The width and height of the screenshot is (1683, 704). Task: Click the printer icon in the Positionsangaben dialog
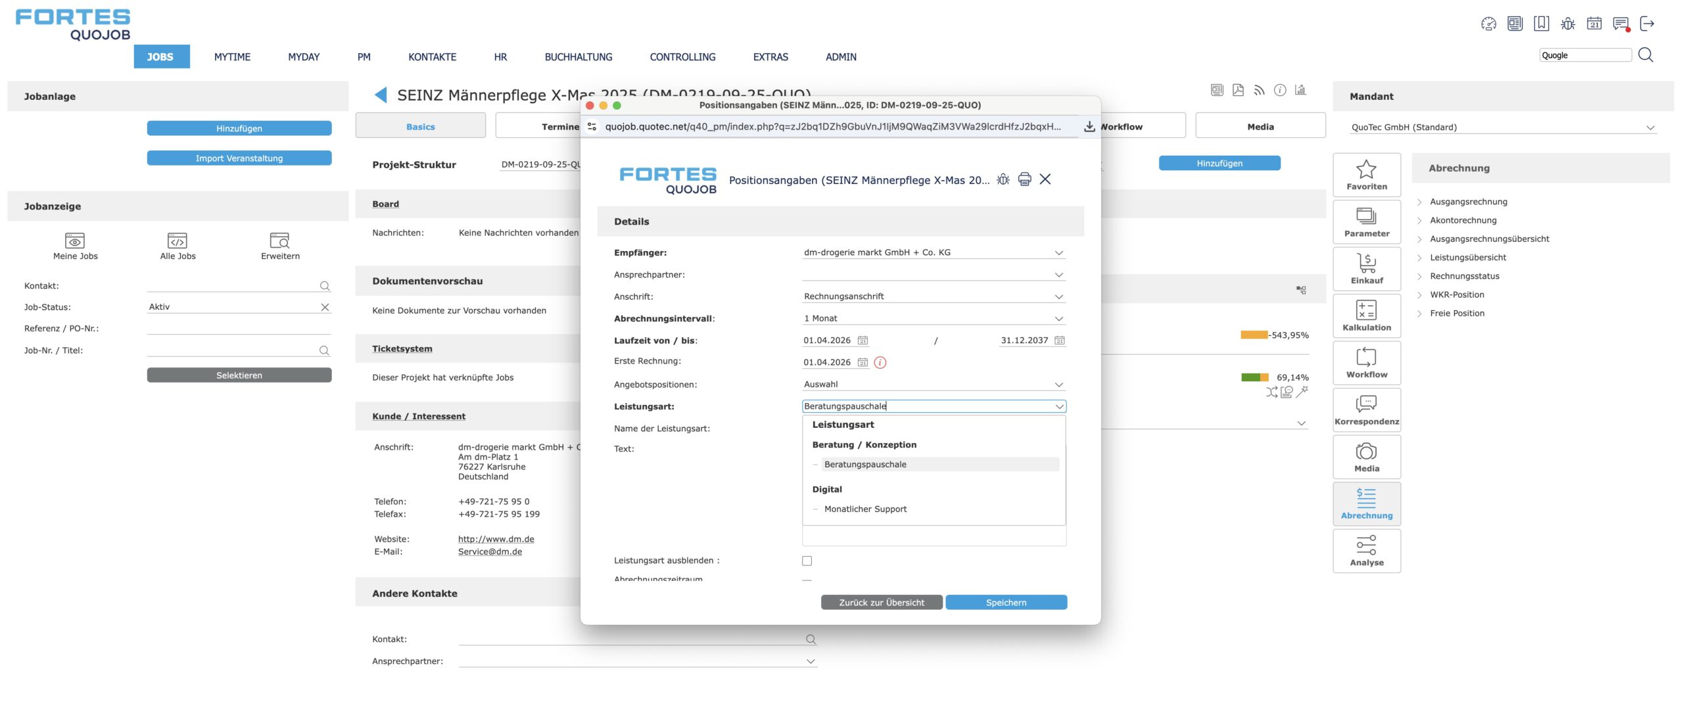(x=1024, y=179)
